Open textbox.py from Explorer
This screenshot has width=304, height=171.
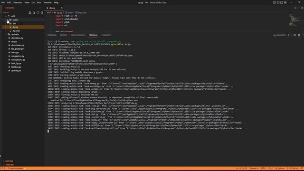click(16, 67)
